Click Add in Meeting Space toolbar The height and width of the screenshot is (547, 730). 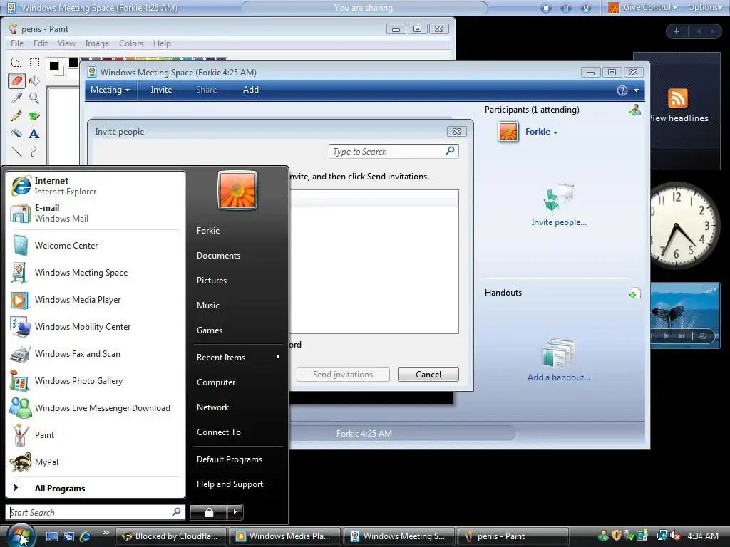pos(250,90)
